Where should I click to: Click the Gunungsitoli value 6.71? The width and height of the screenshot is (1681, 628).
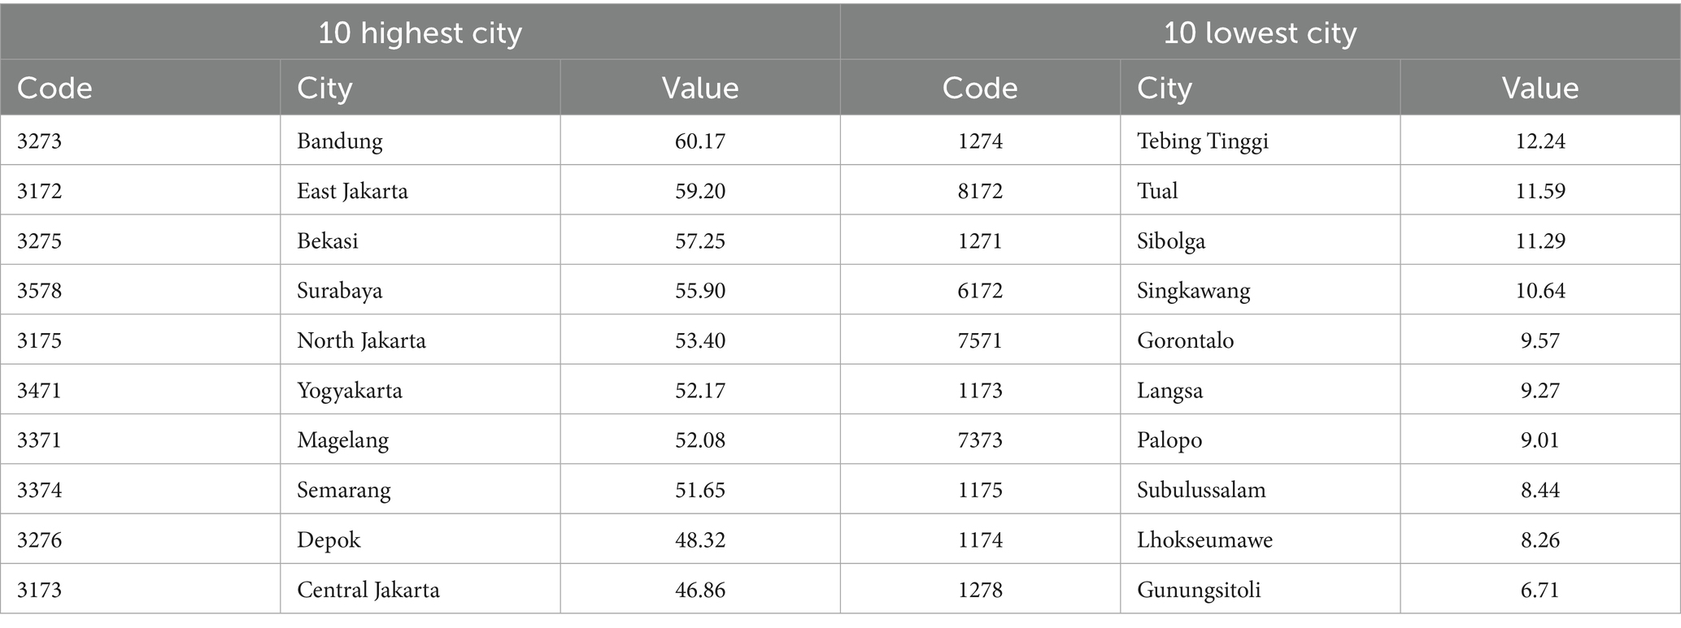pyautogui.click(x=1540, y=590)
